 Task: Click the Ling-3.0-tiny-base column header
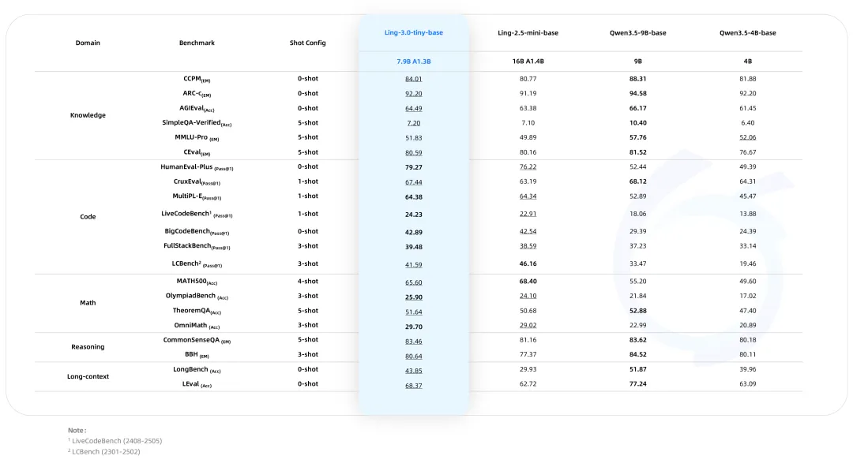[413, 32]
